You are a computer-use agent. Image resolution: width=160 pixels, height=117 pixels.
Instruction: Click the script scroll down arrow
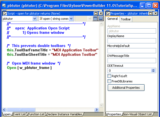[101, 105]
